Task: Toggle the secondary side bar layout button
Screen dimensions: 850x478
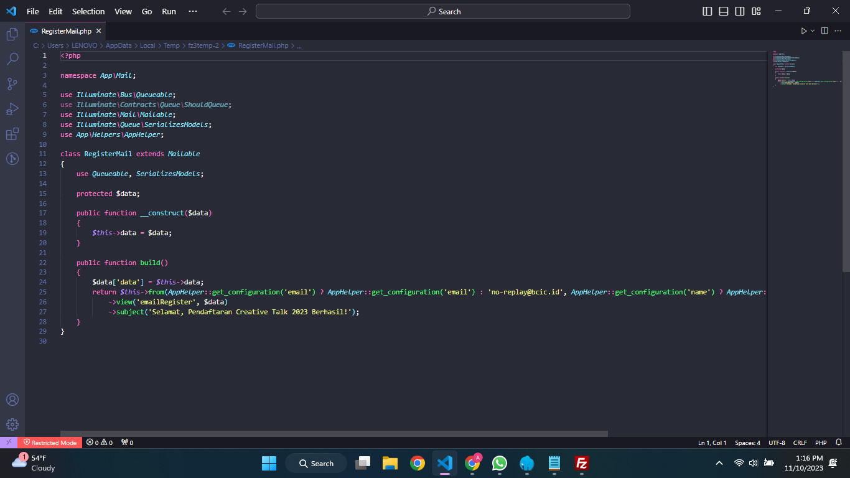Action: tap(740, 11)
